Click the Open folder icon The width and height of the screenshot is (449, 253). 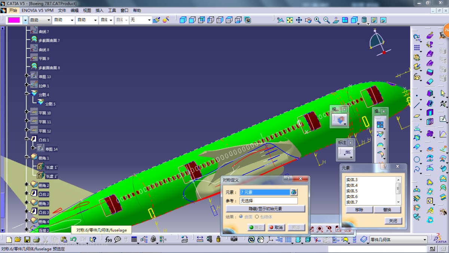[x=18, y=240]
